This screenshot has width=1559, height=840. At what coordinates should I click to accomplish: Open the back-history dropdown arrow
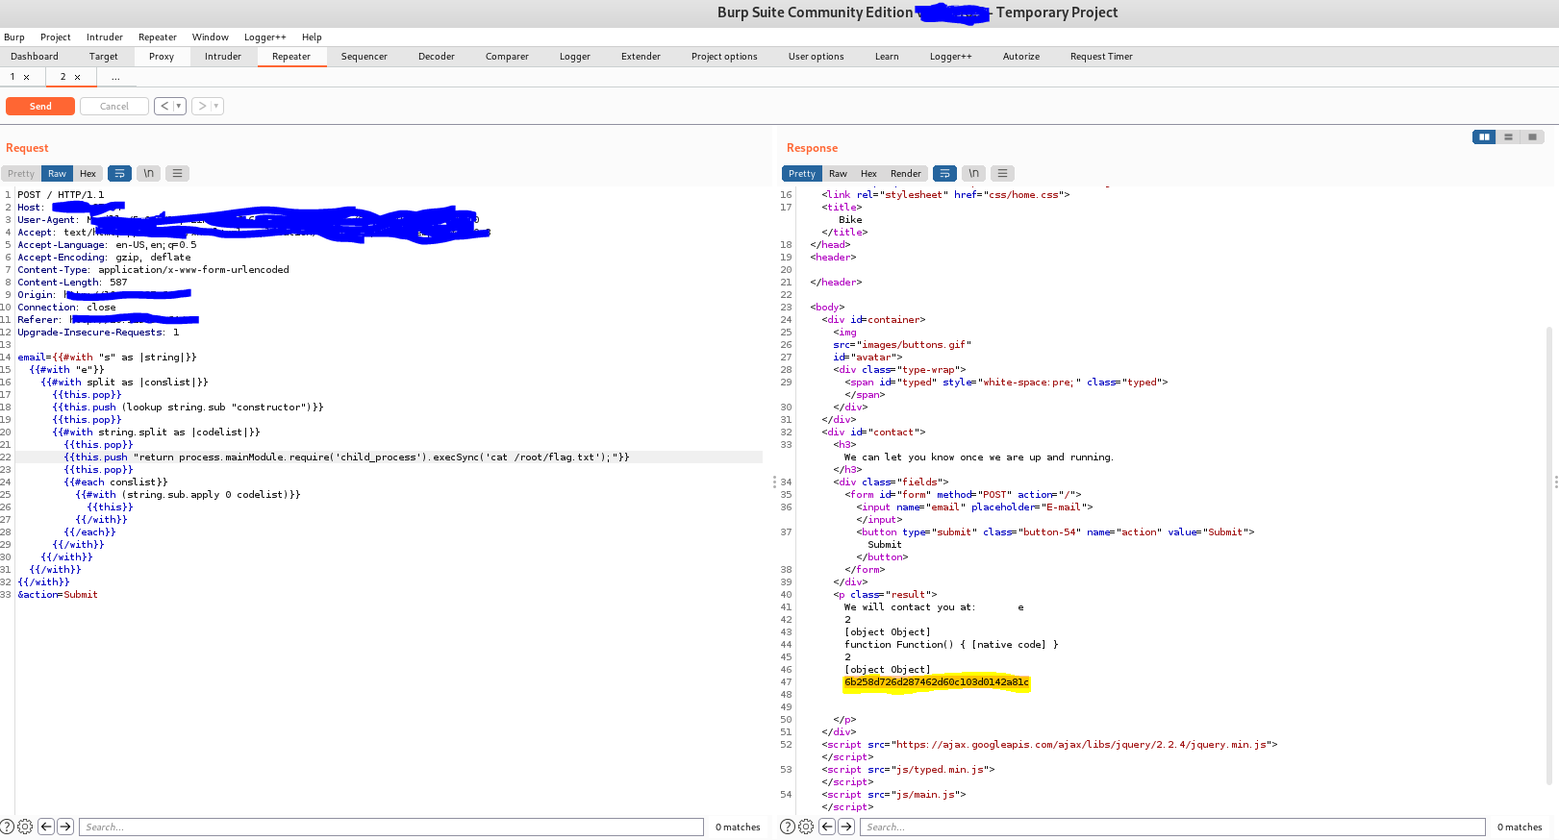pyautogui.click(x=179, y=106)
